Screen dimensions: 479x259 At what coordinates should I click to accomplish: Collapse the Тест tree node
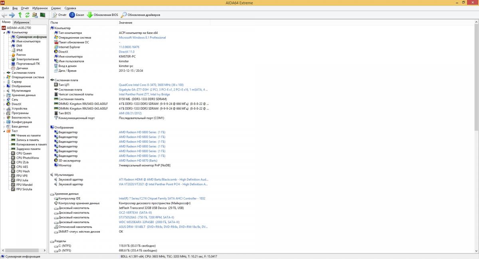coord(4,131)
